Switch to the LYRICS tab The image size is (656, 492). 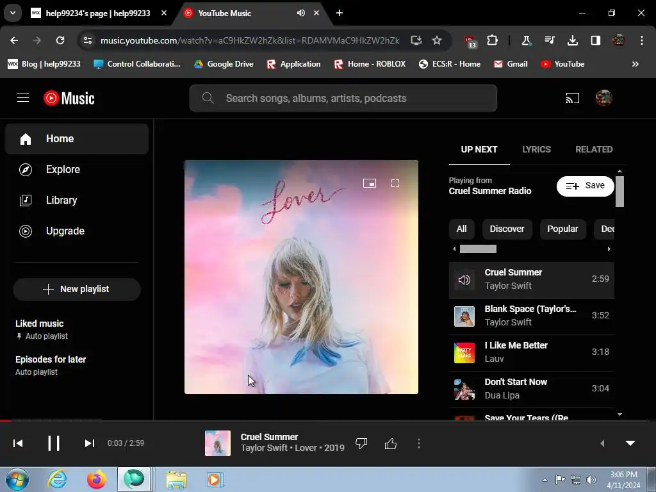[x=536, y=149]
